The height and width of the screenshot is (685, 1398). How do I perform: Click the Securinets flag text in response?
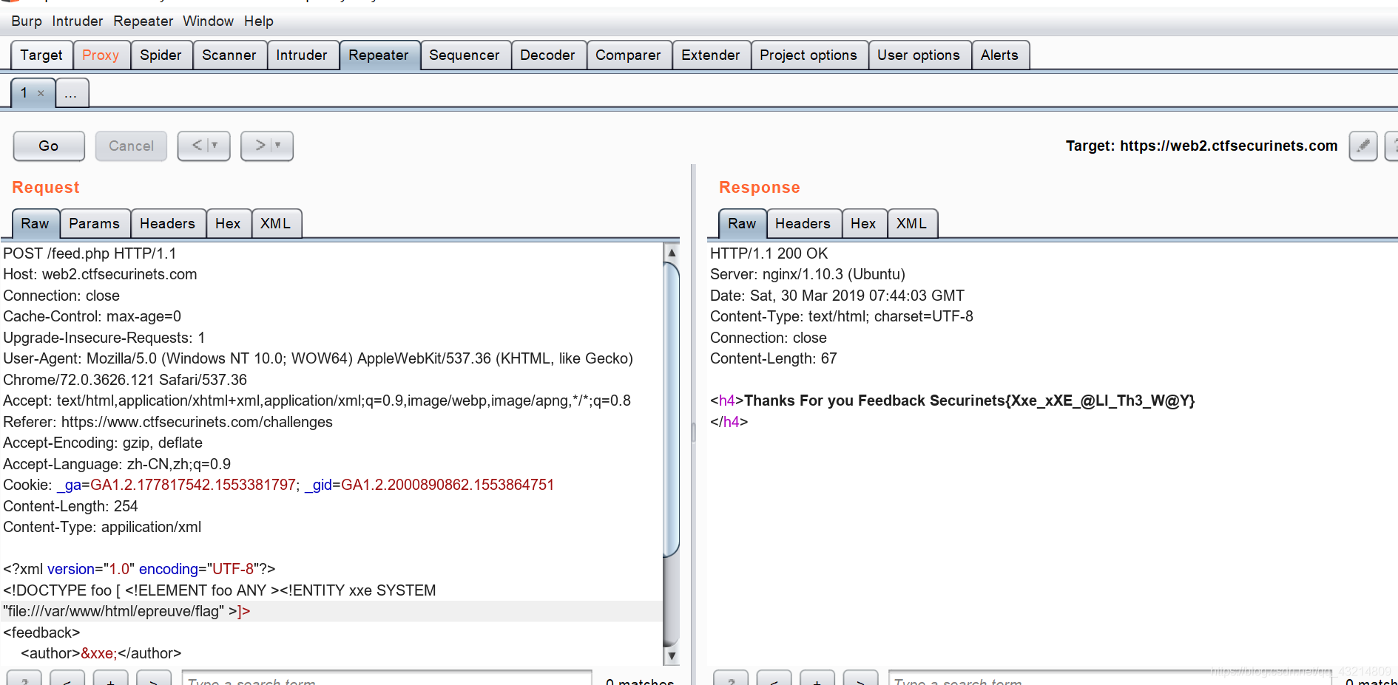coord(1062,401)
